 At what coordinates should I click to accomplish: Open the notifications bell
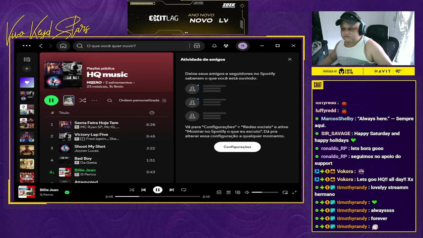point(214,46)
